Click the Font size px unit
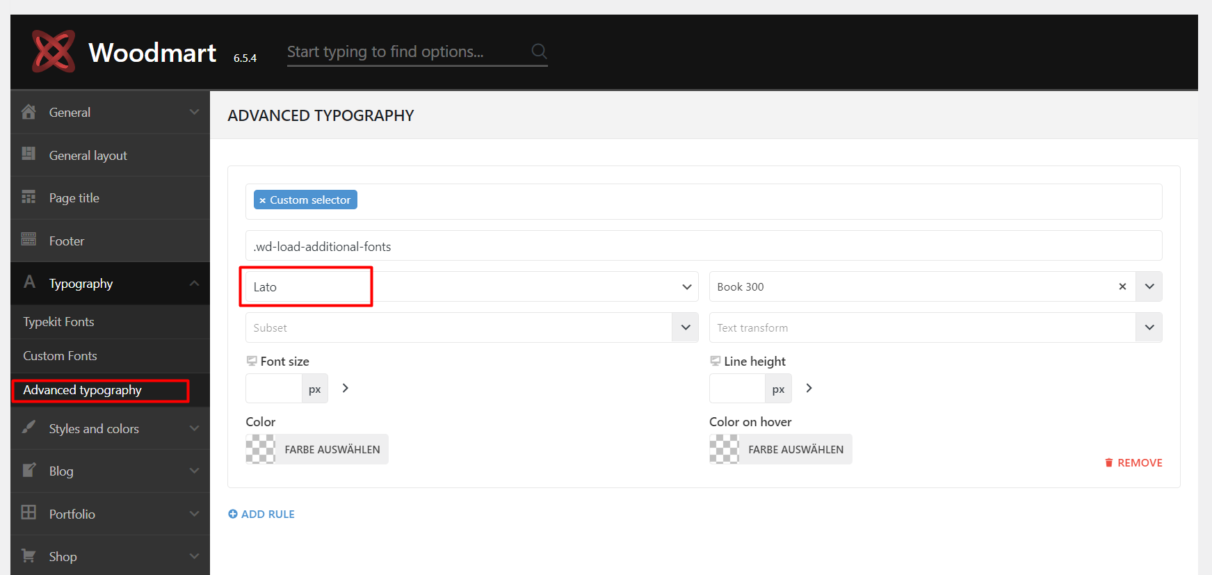 [314, 389]
